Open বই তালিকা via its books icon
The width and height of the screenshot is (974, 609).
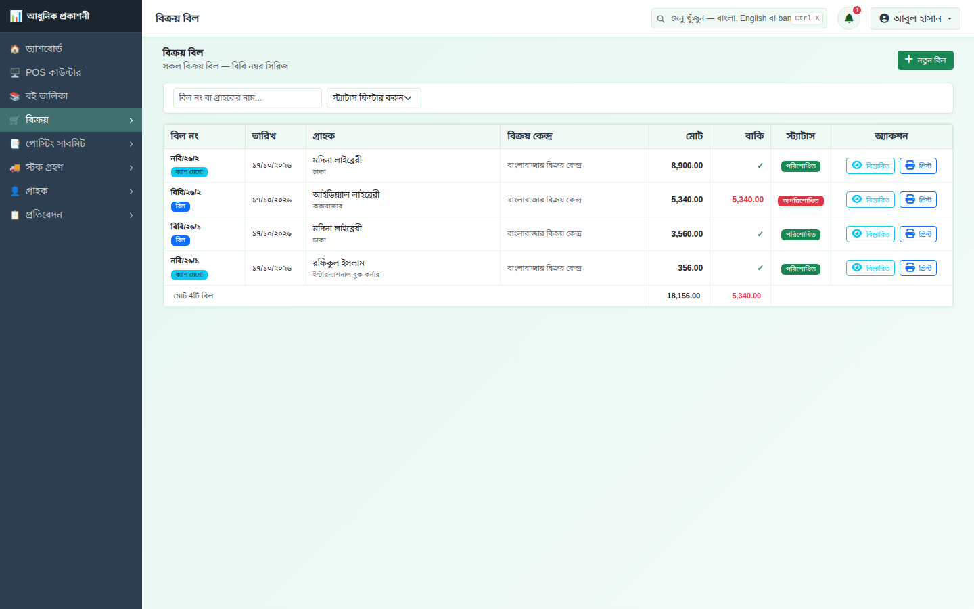tap(15, 97)
